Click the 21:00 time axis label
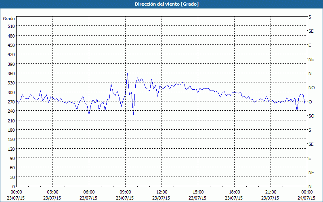 point(271,192)
